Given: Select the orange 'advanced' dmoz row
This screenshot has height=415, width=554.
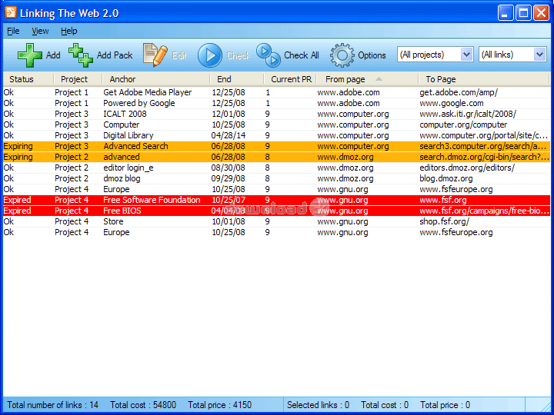Looking at the screenshot, I should tap(277, 157).
